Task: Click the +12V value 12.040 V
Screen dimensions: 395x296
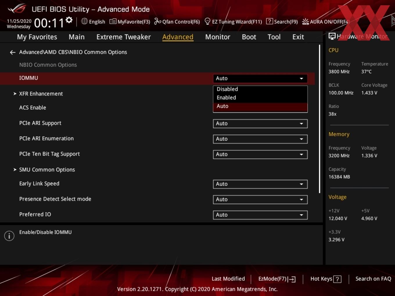Action: coord(338,219)
